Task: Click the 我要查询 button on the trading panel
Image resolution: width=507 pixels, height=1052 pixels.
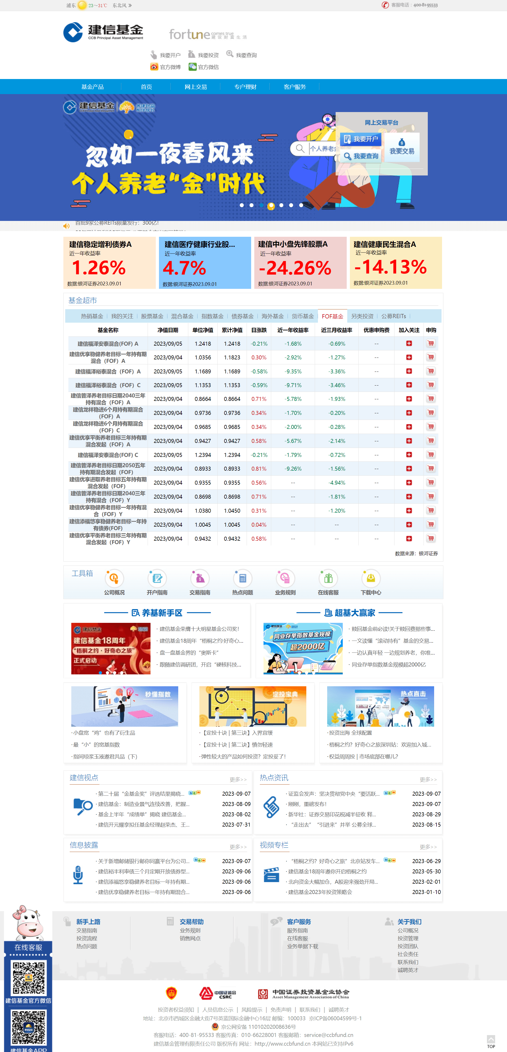Action: click(x=361, y=156)
